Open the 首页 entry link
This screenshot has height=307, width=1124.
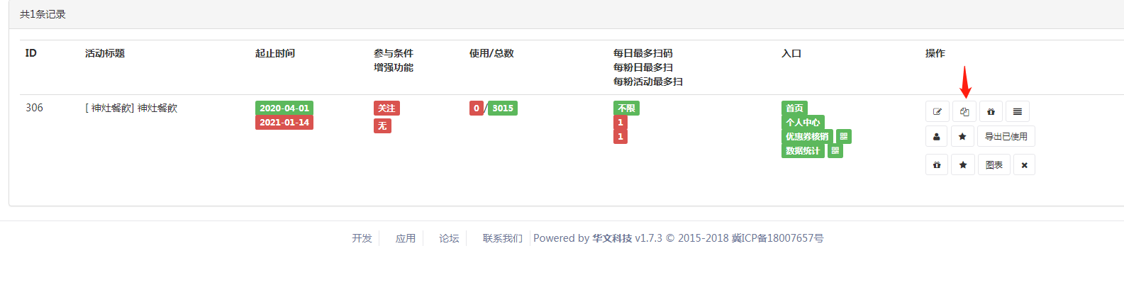click(x=794, y=108)
